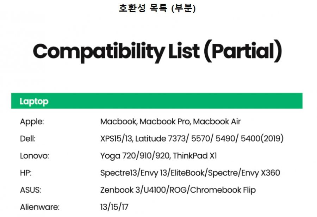This screenshot has height=217, width=317.
Task: Click the Laptop label text
Action: 34,101
